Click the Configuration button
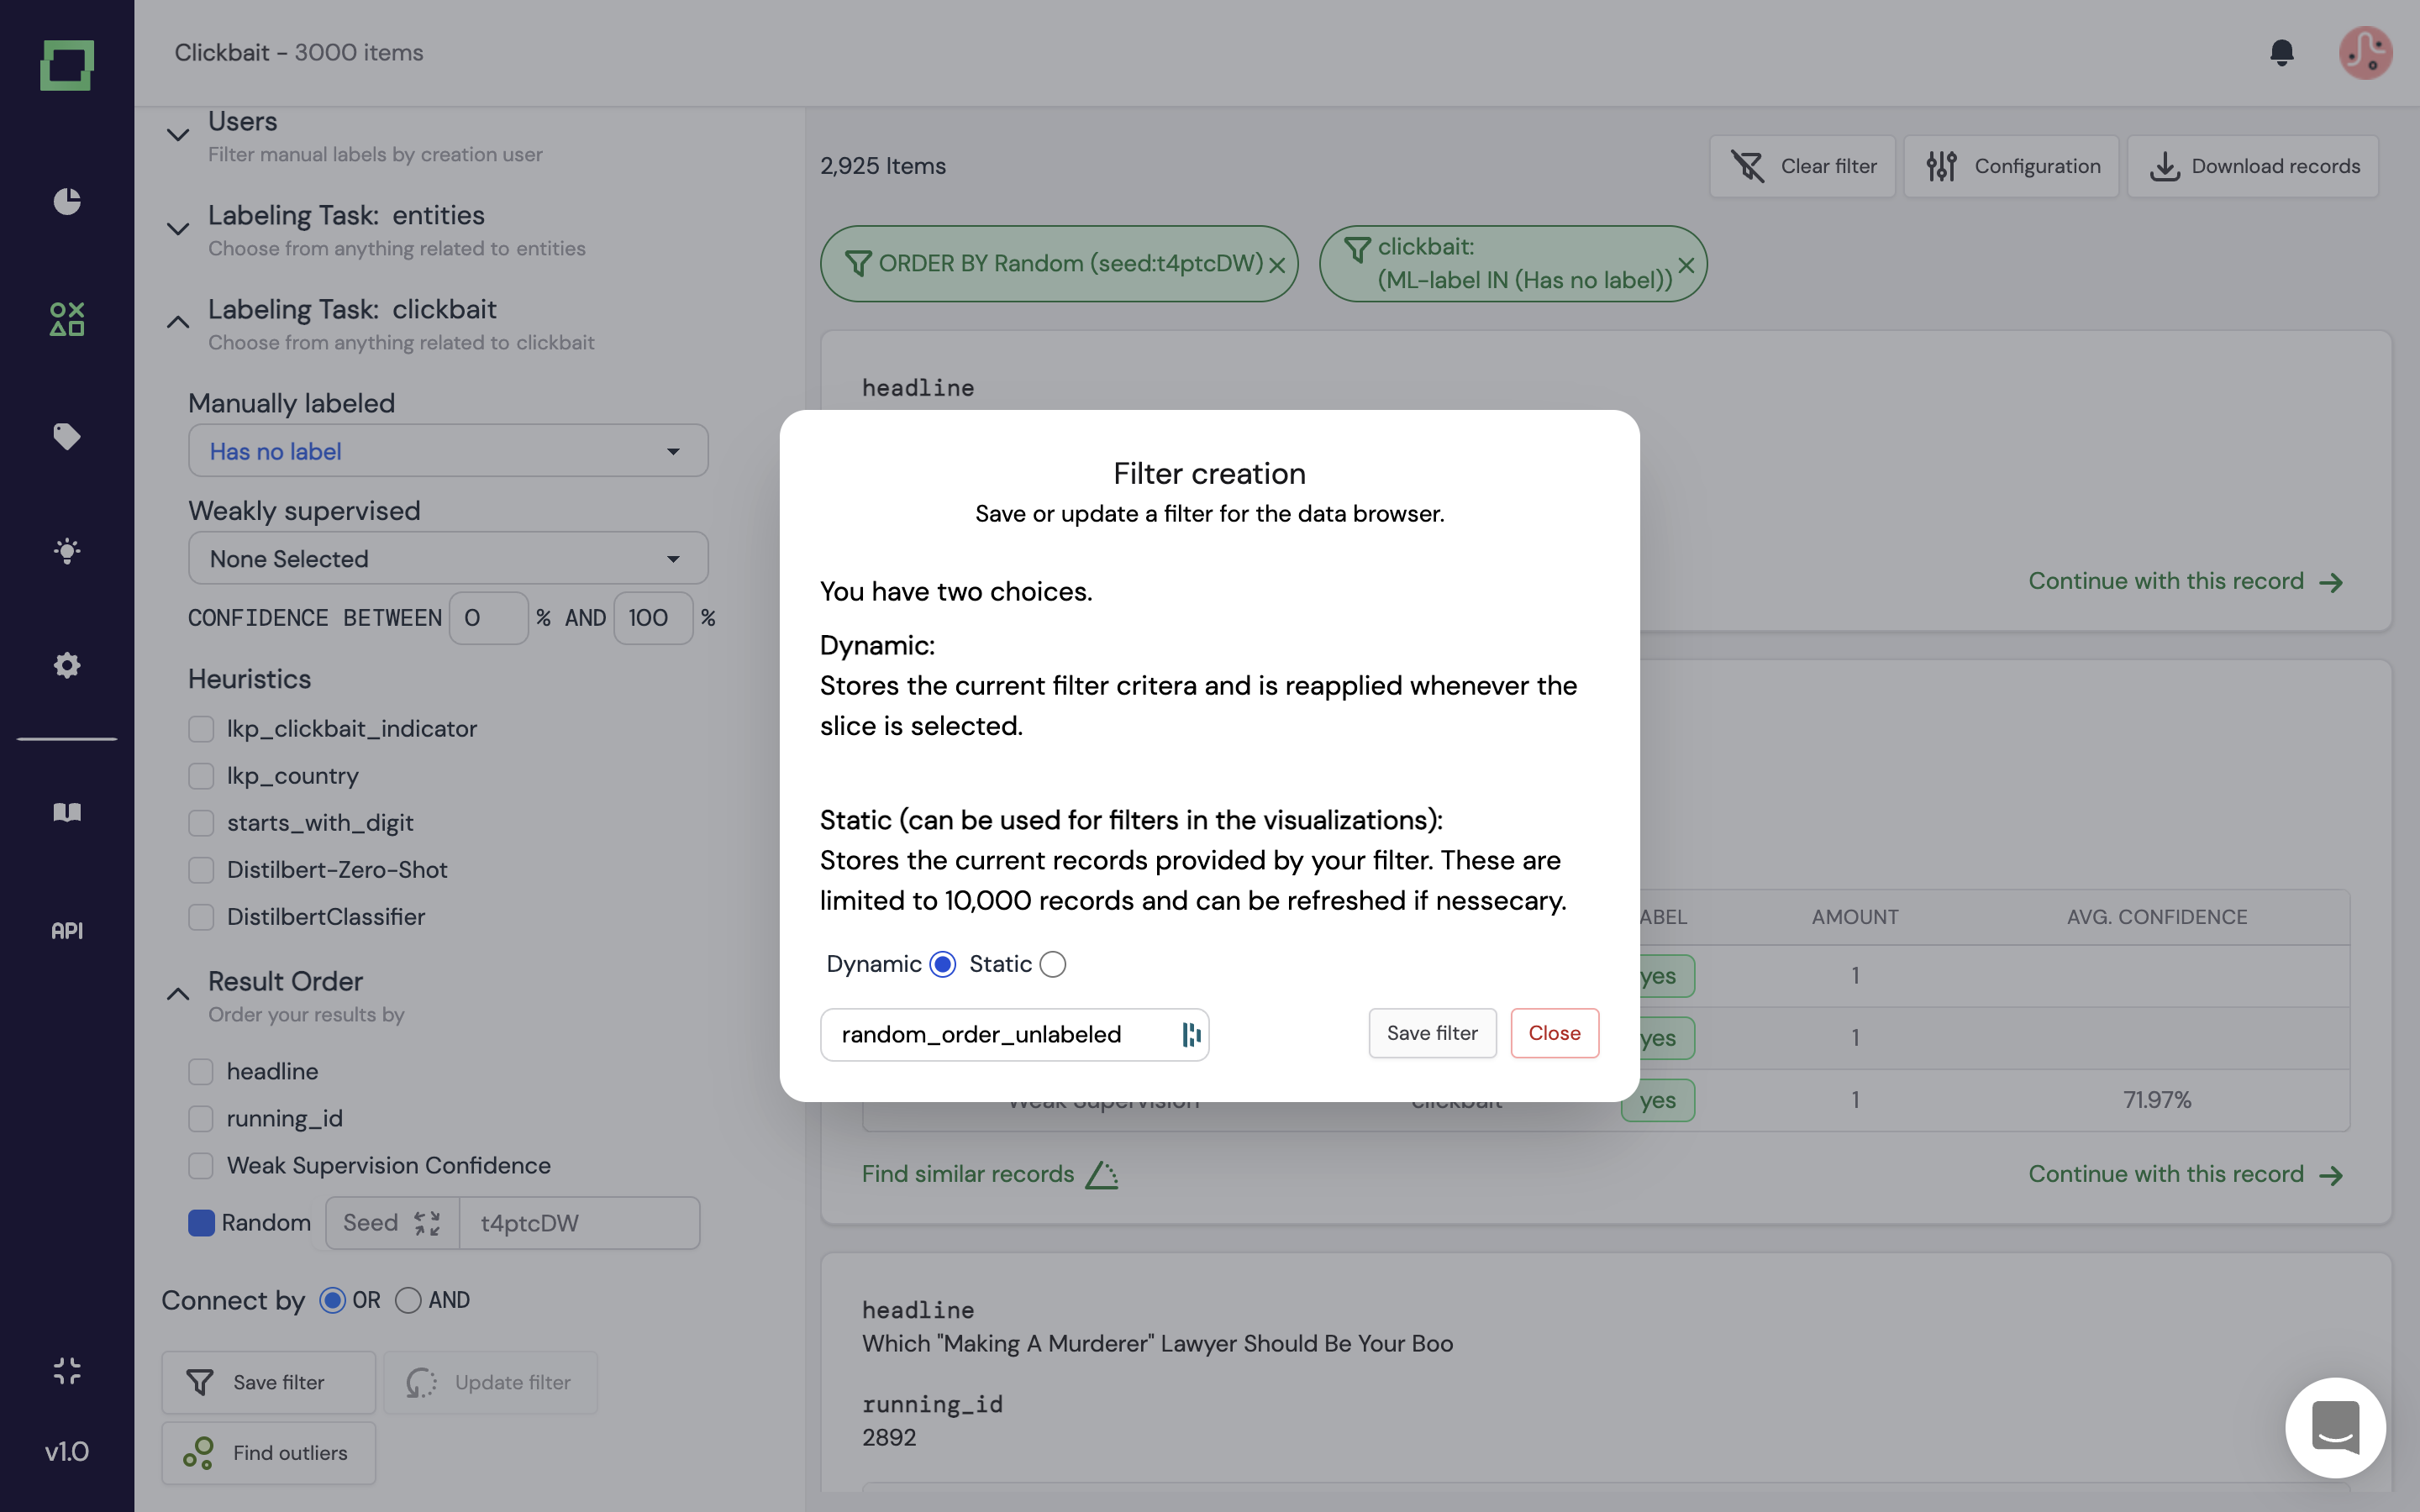 tap(2012, 166)
